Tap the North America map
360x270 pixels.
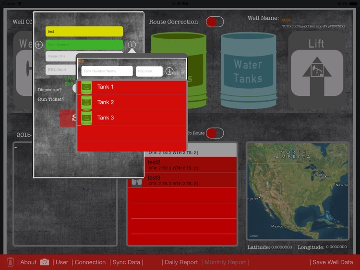(x=298, y=191)
